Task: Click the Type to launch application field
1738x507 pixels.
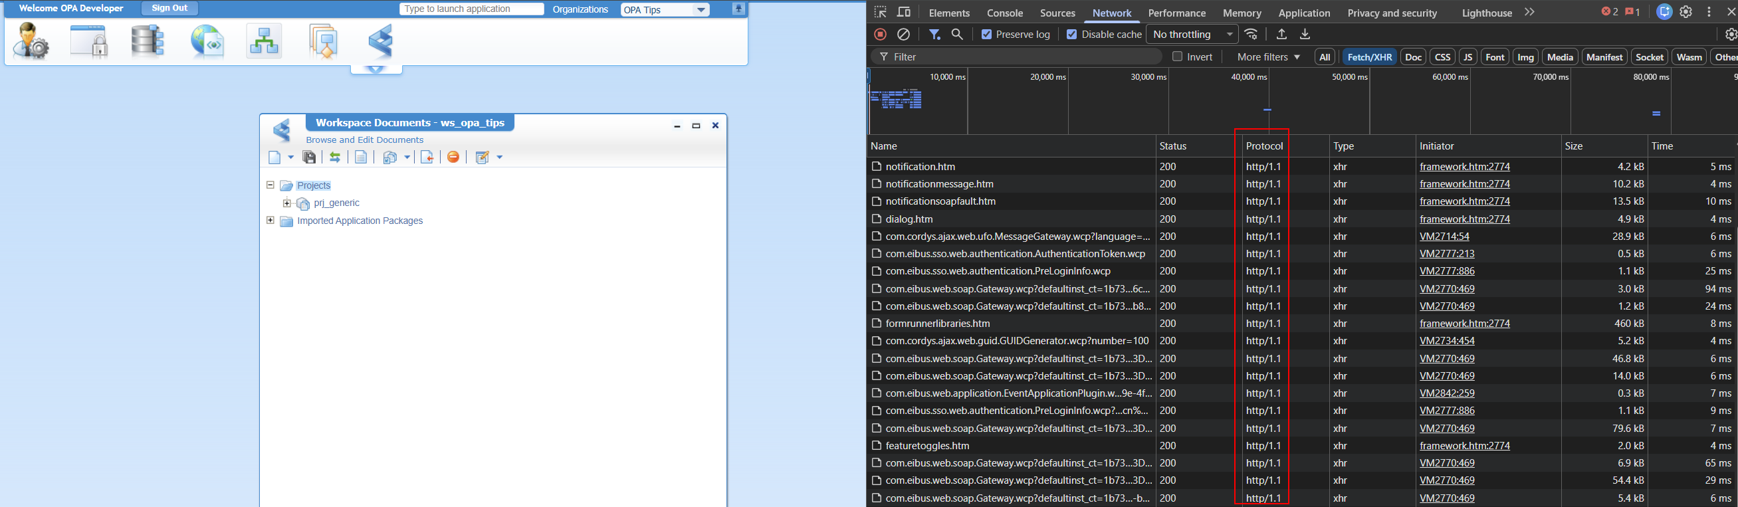Action: tap(471, 9)
